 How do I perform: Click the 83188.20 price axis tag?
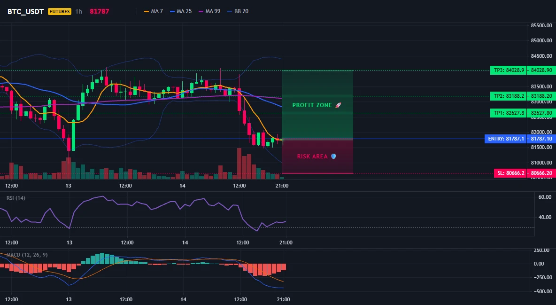[x=541, y=96]
